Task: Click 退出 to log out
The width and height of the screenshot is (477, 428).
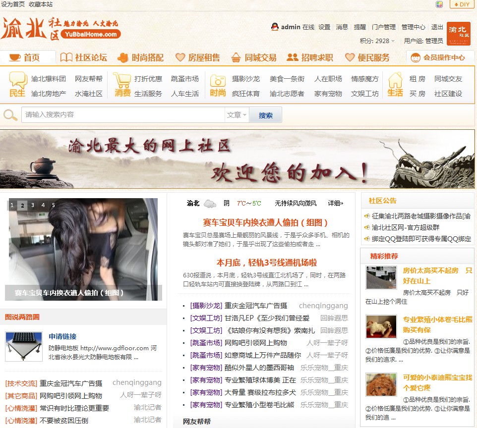Action: coord(437,27)
